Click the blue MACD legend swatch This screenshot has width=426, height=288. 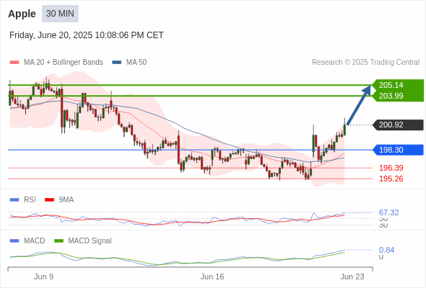pos(14,241)
